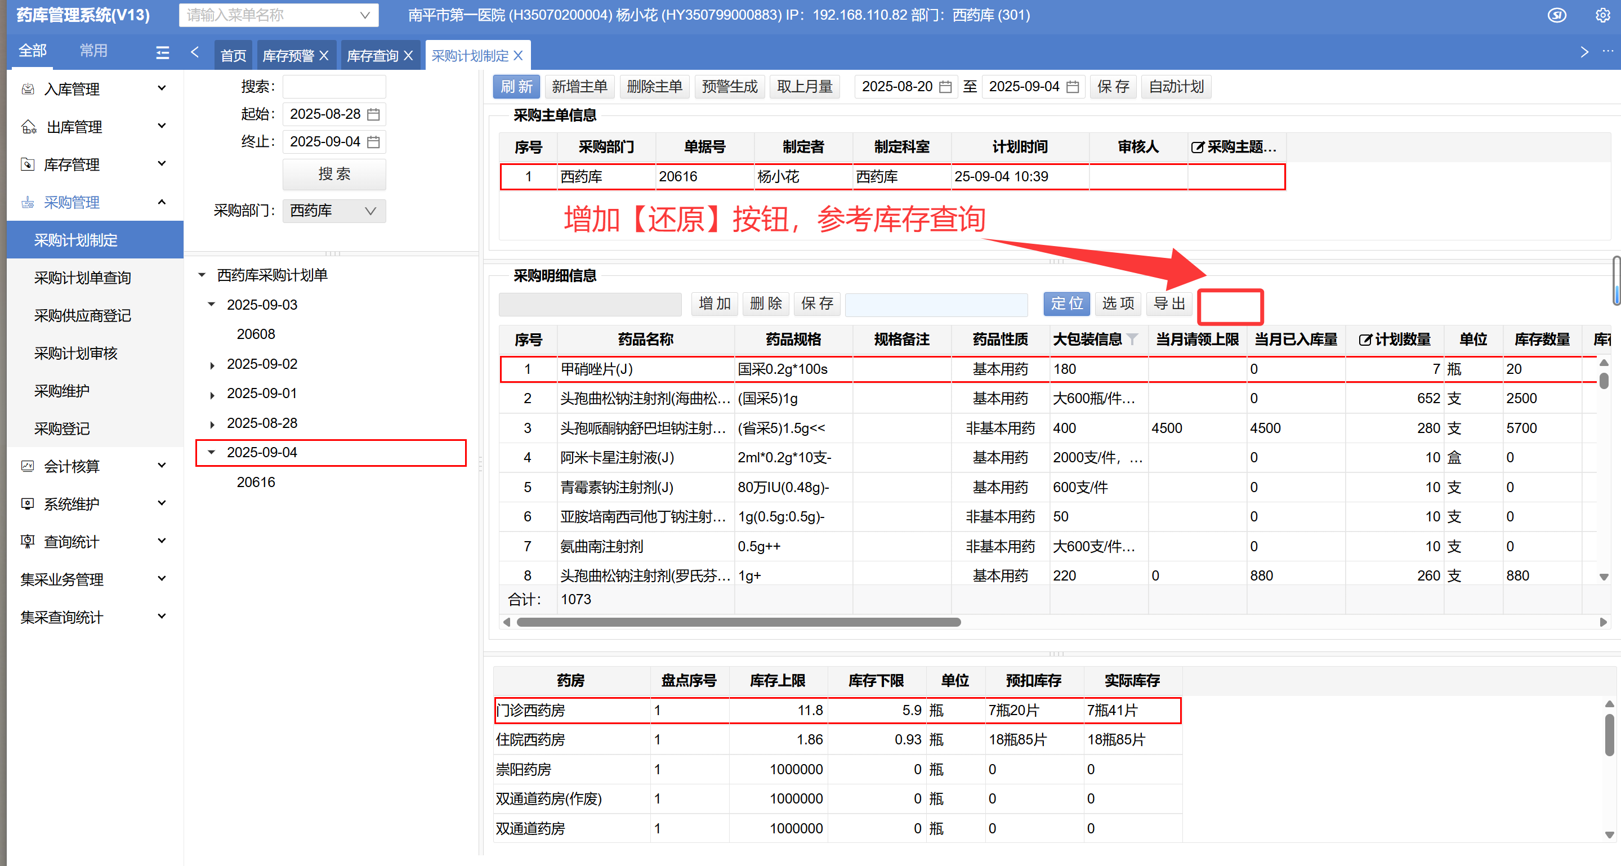
Task: Open the 采购计划审核 menu item
Action: [75, 354]
